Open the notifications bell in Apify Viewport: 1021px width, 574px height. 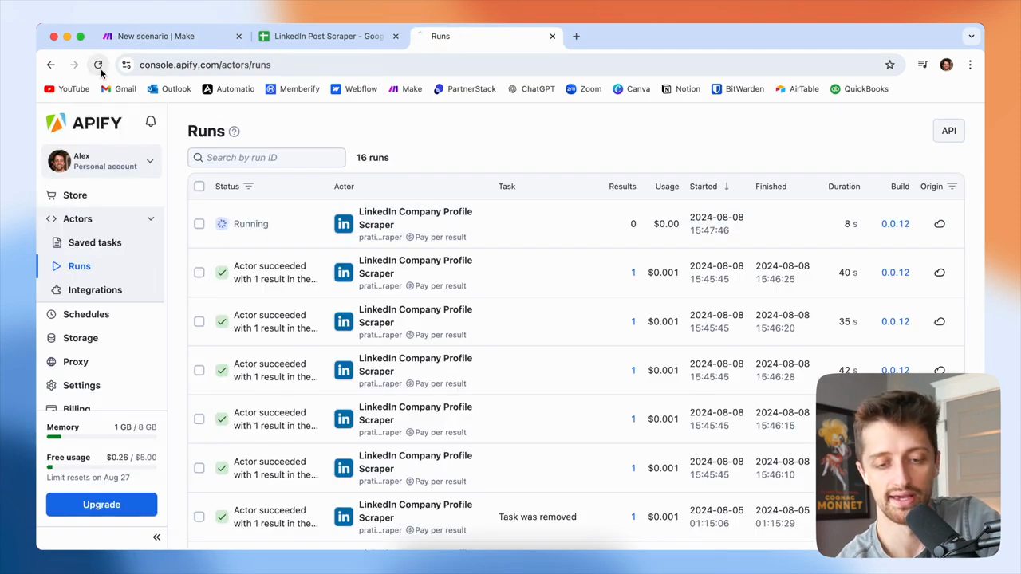pyautogui.click(x=151, y=121)
